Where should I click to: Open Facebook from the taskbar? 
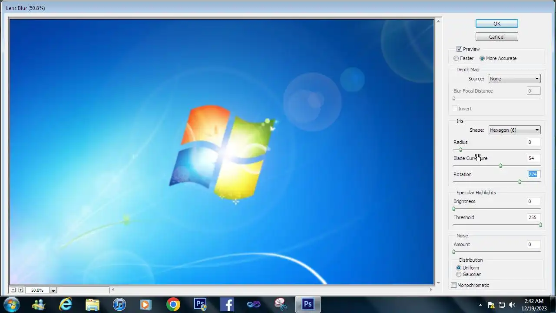pyautogui.click(x=227, y=304)
